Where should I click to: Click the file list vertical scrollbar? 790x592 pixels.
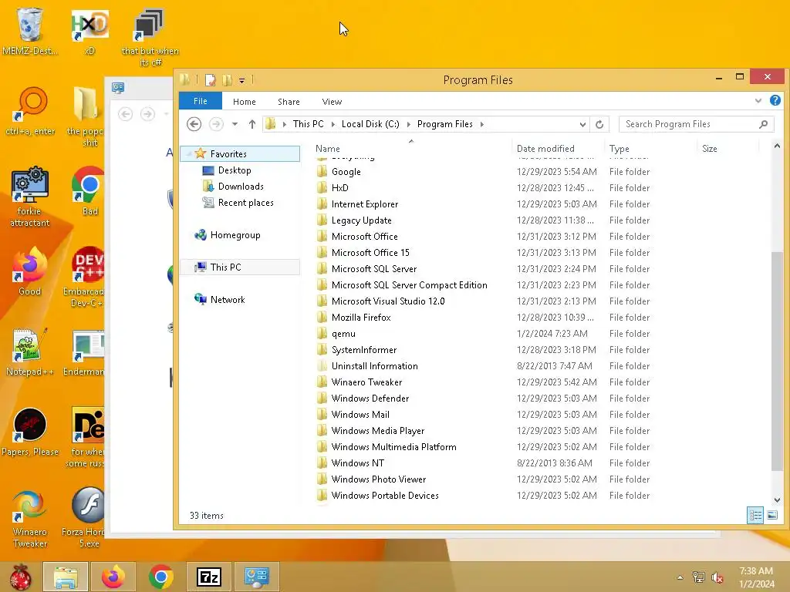pos(777,361)
